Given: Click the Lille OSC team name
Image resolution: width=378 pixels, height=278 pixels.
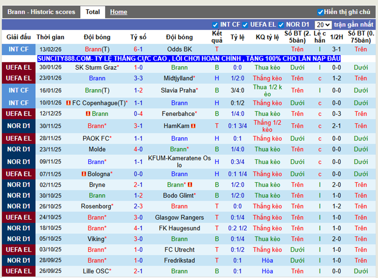Looking at the screenshot, I should 96,271.
